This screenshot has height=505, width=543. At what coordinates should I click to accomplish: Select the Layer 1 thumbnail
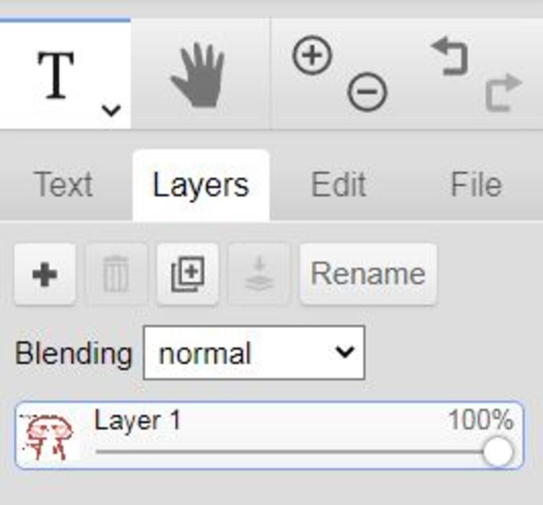pos(48,436)
